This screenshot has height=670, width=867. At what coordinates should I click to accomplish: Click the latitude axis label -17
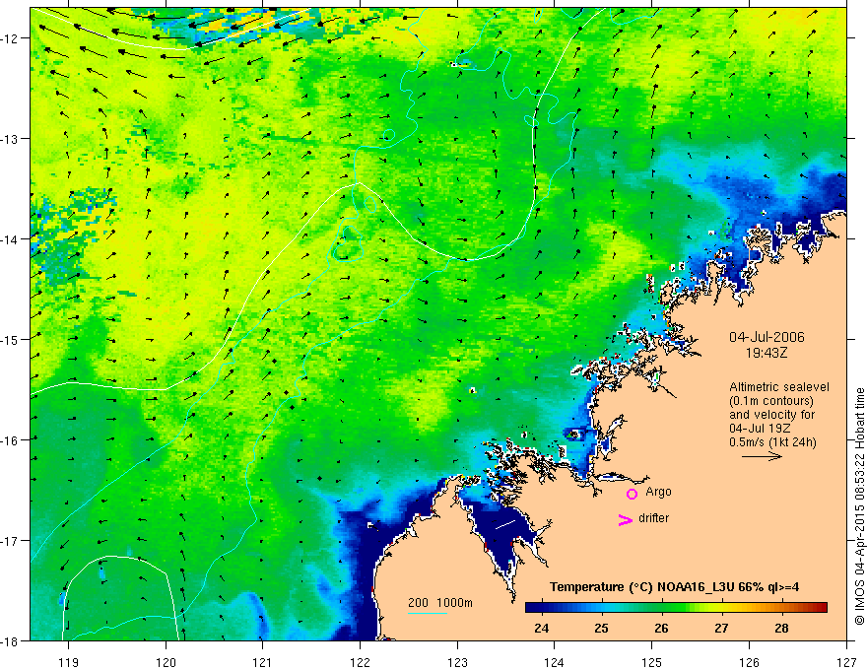coord(11,540)
